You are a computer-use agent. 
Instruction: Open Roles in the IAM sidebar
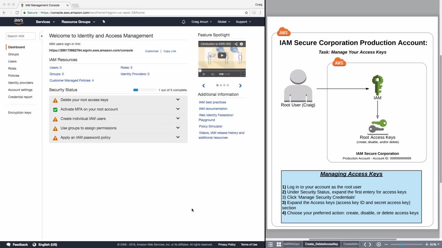(12, 69)
